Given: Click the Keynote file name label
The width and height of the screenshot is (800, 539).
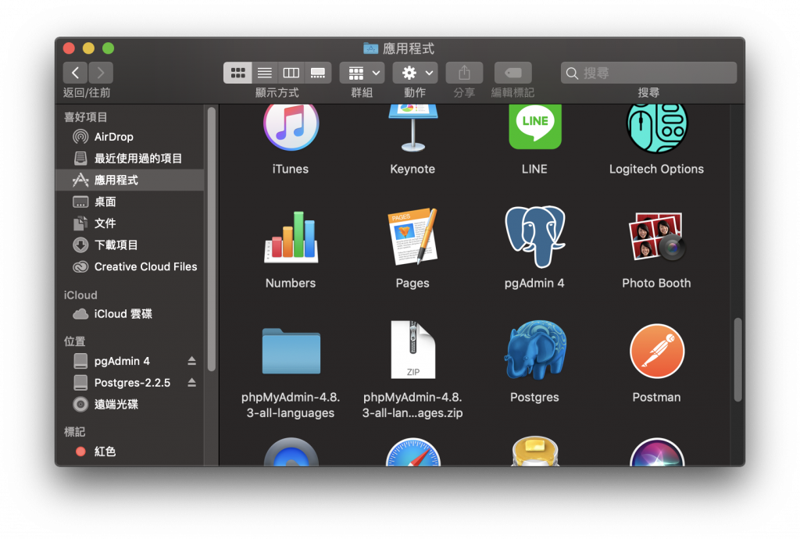Looking at the screenshot, I should (412, 169).
